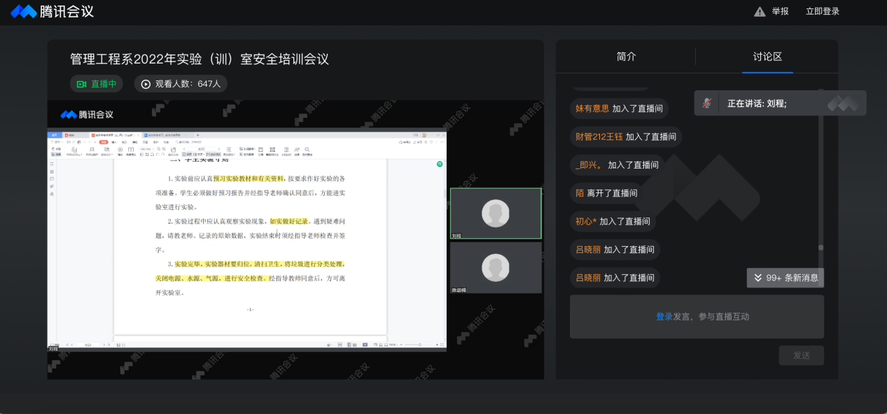Image resolution: width=887 pixels, height=414 pixels.
Task: Click the discussion area vertical scrollbar
Action: [x=820, y=175]
